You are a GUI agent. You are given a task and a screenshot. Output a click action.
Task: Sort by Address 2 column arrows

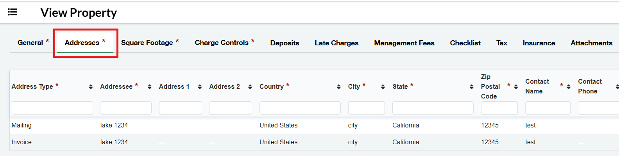[250, 87]
